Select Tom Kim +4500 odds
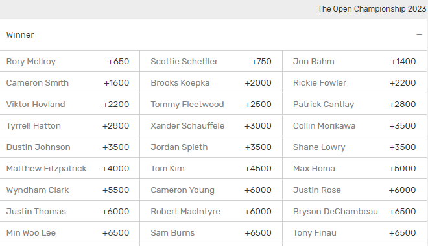Screen dimensions: 428x246 click(211, 168)
